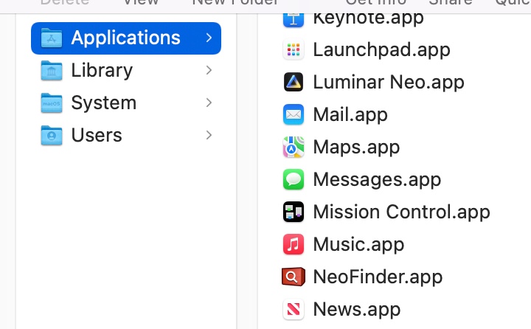This screenshot has height=329, width=531.
Task: Expand the Library folder chevron
Action: (209, 70)
